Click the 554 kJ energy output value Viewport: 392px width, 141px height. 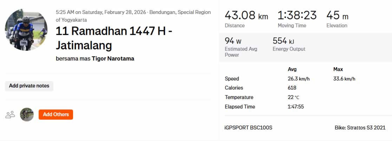(x=284, y=41)
